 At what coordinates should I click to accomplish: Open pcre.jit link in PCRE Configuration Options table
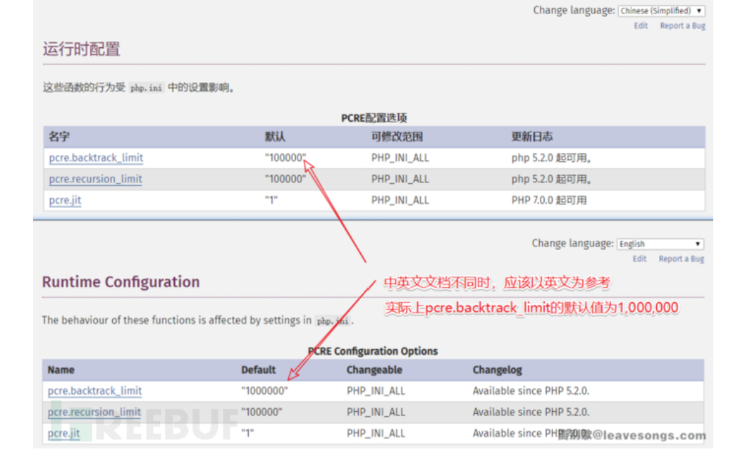[63, 434]
